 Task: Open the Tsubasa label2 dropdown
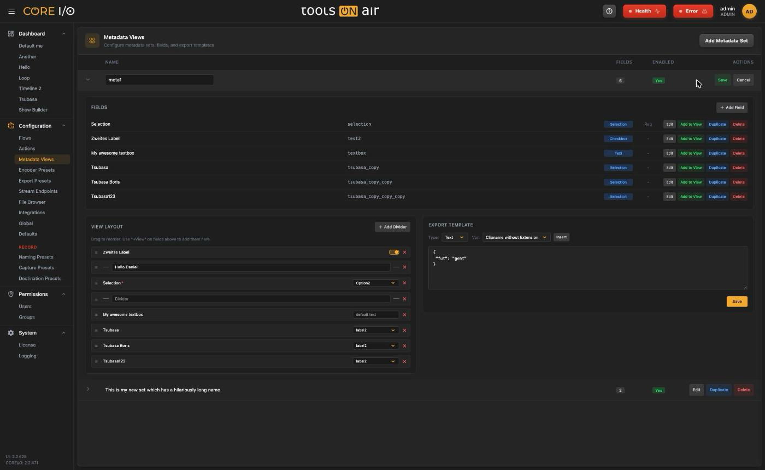[375, 330]
